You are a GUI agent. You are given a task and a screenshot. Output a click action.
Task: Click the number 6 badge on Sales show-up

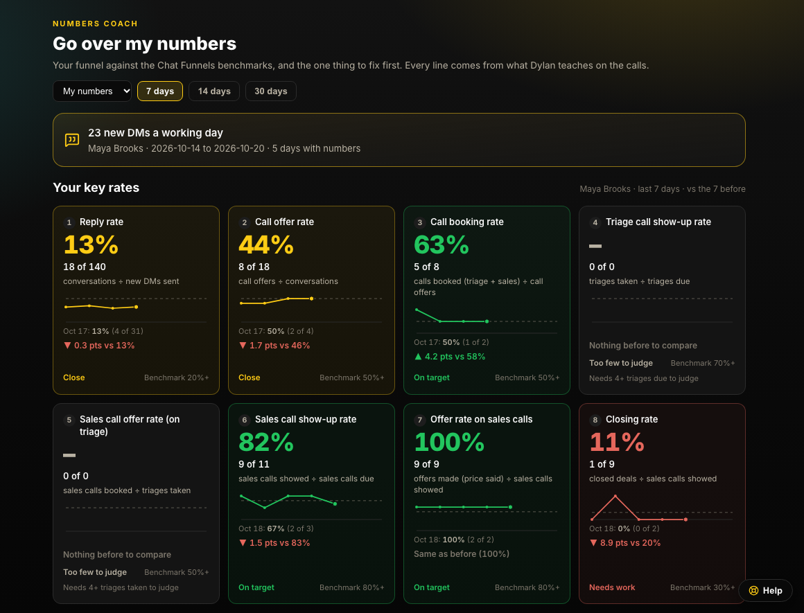[245, 420]
